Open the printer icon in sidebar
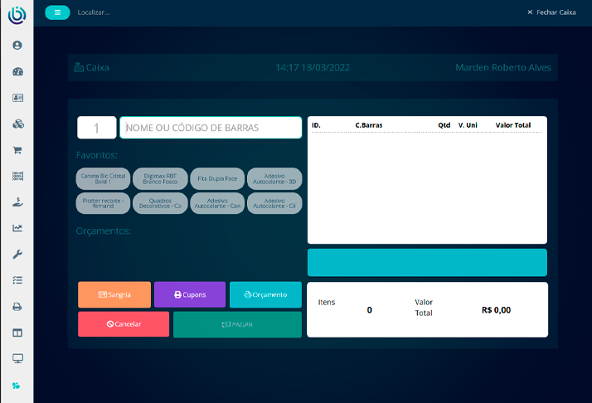 pyautogui.click(x=17, y=307)
